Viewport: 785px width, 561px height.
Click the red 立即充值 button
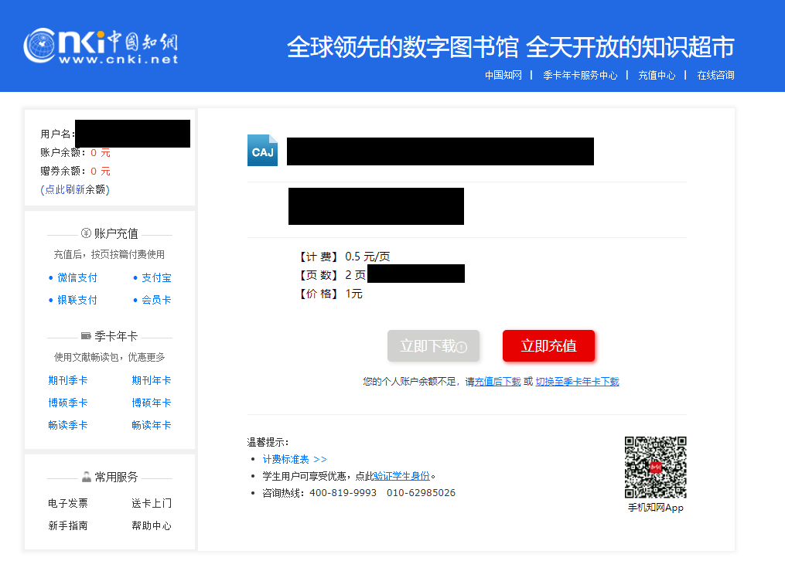point(548,345)
